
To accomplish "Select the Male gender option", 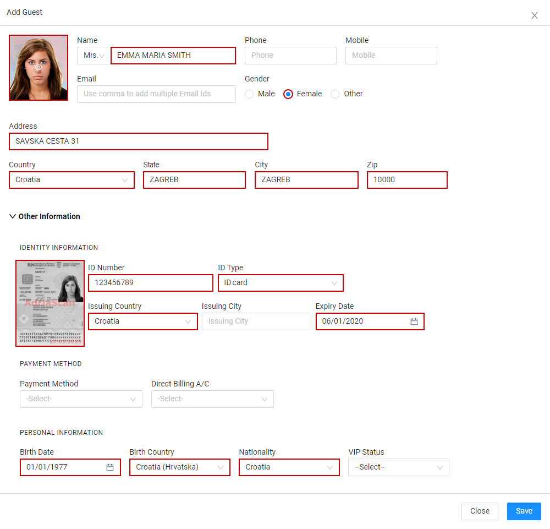I will click(x=249, y=94).
